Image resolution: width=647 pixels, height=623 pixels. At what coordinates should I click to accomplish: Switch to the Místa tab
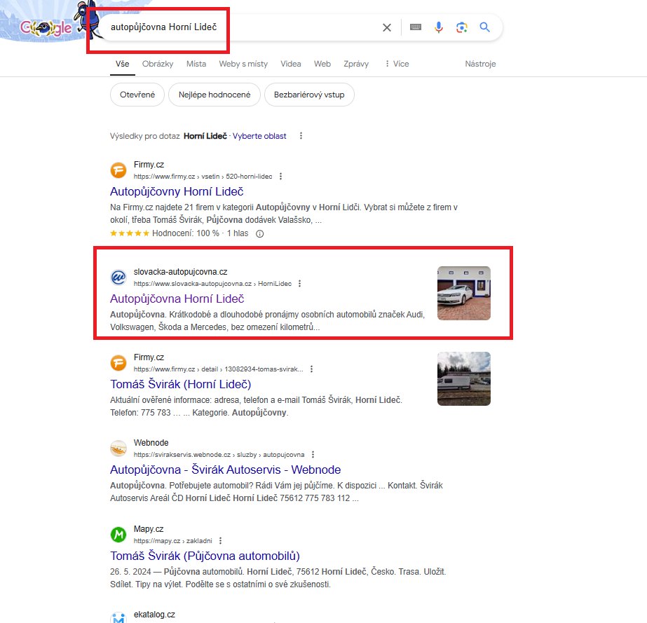coord(196,64)
